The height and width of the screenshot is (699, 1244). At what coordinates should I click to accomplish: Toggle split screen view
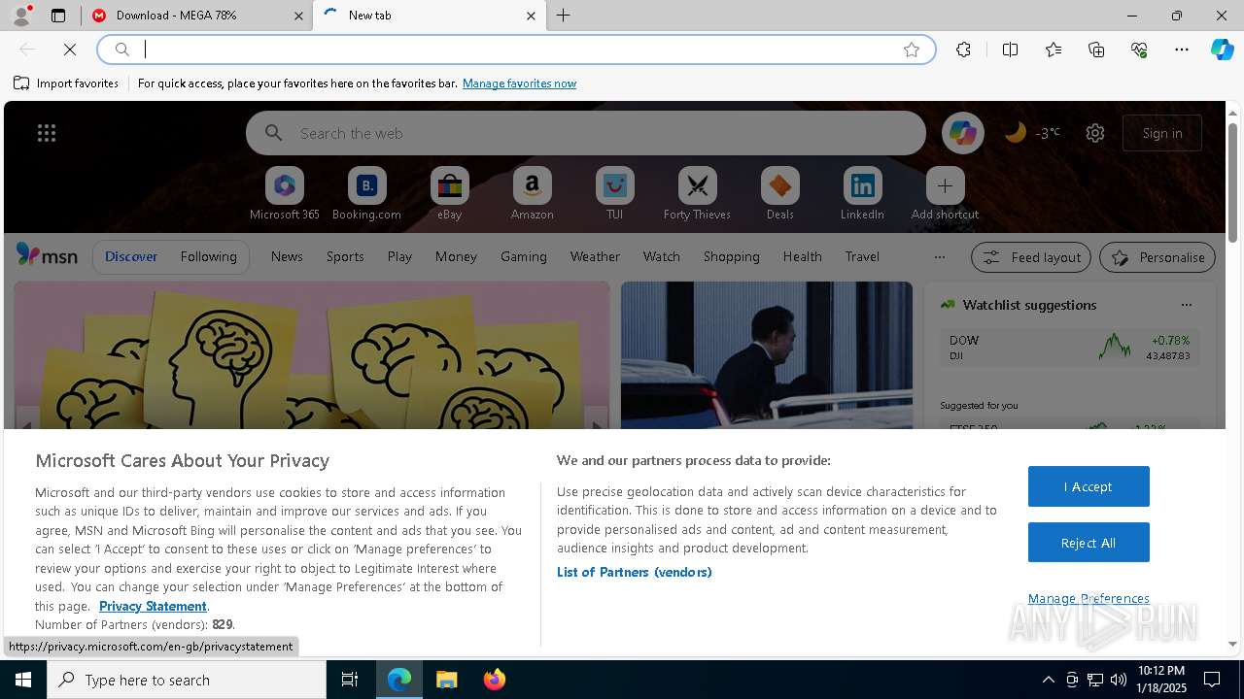pyautogui.click(x=1010, y=50)
